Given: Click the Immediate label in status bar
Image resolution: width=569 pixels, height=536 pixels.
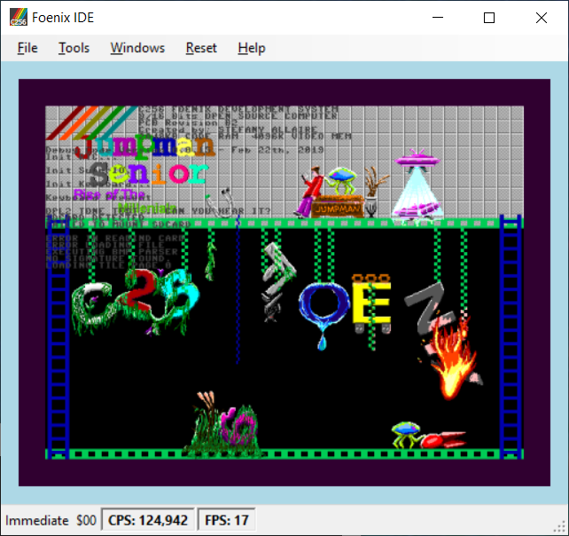Looking at the screenshot, I should (x=37, y=520).
